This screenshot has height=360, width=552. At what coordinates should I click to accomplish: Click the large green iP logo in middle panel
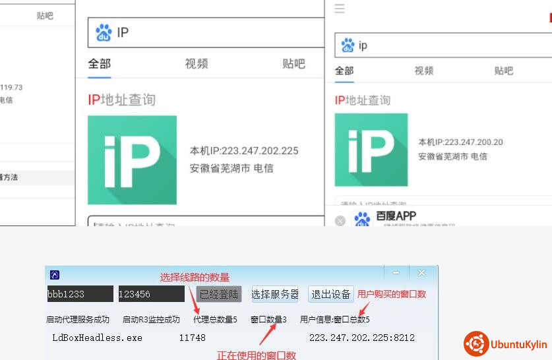132,160
